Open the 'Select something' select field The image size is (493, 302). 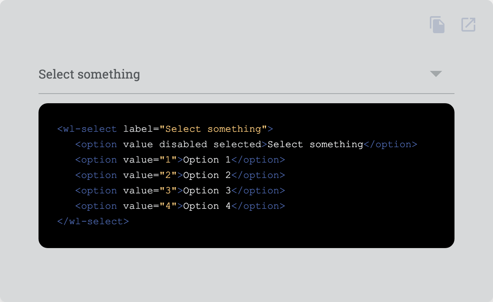click(x=246, y=74)
